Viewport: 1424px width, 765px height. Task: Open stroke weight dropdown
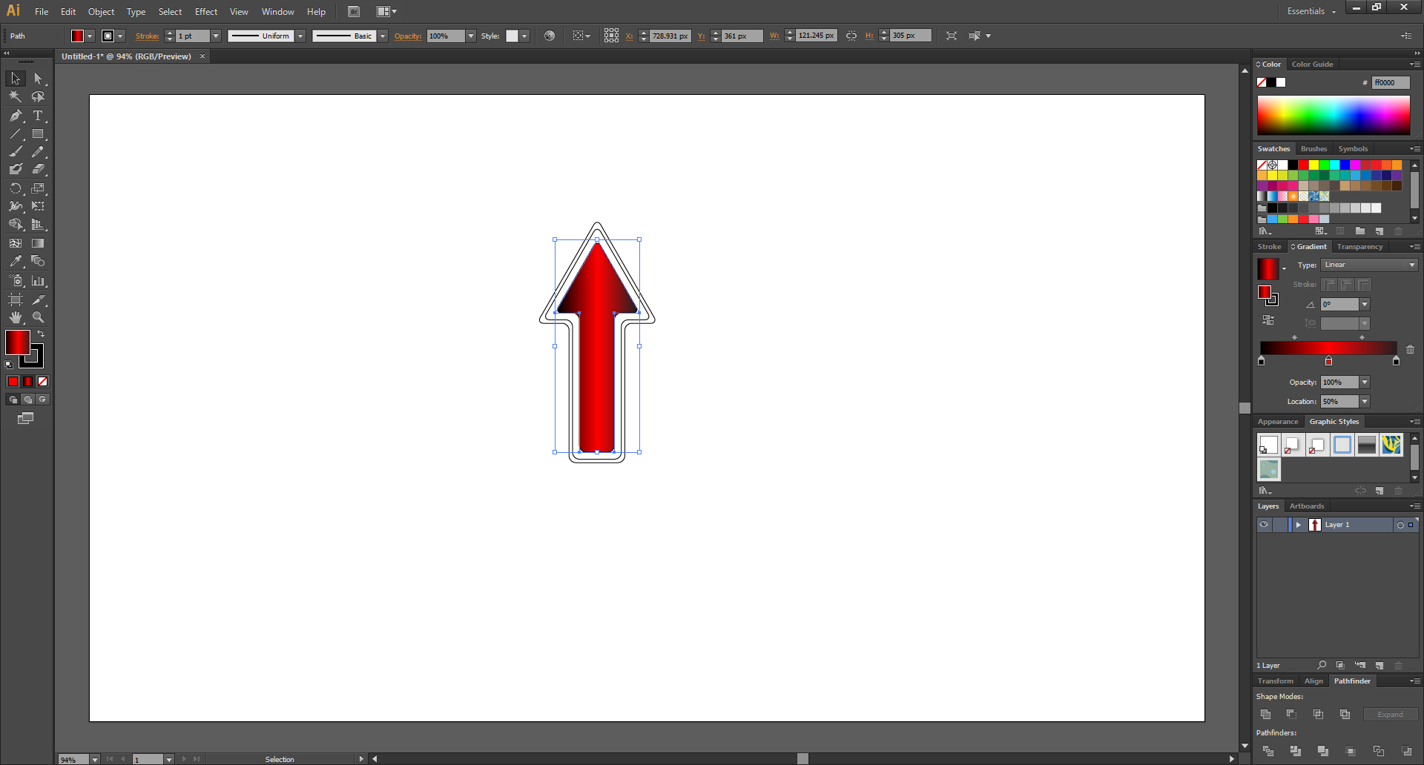click(x=216, y=36)
